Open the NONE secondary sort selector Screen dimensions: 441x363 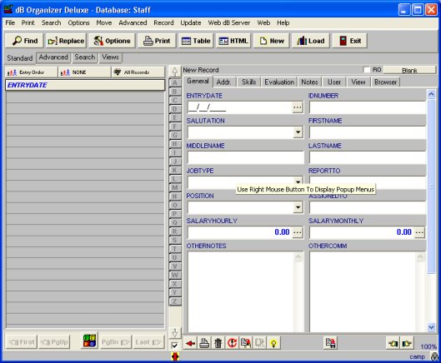pyautogui.click(x=85, y=72)
